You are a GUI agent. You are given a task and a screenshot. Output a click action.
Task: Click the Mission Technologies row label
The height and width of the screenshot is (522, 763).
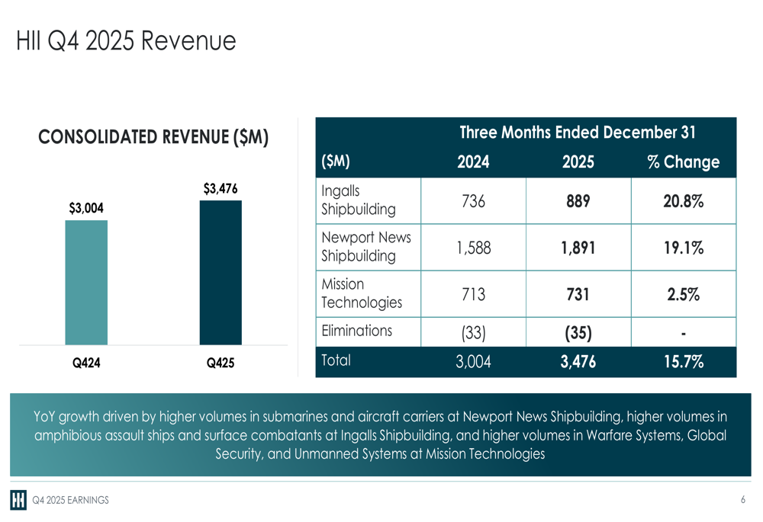pos(362,293)
